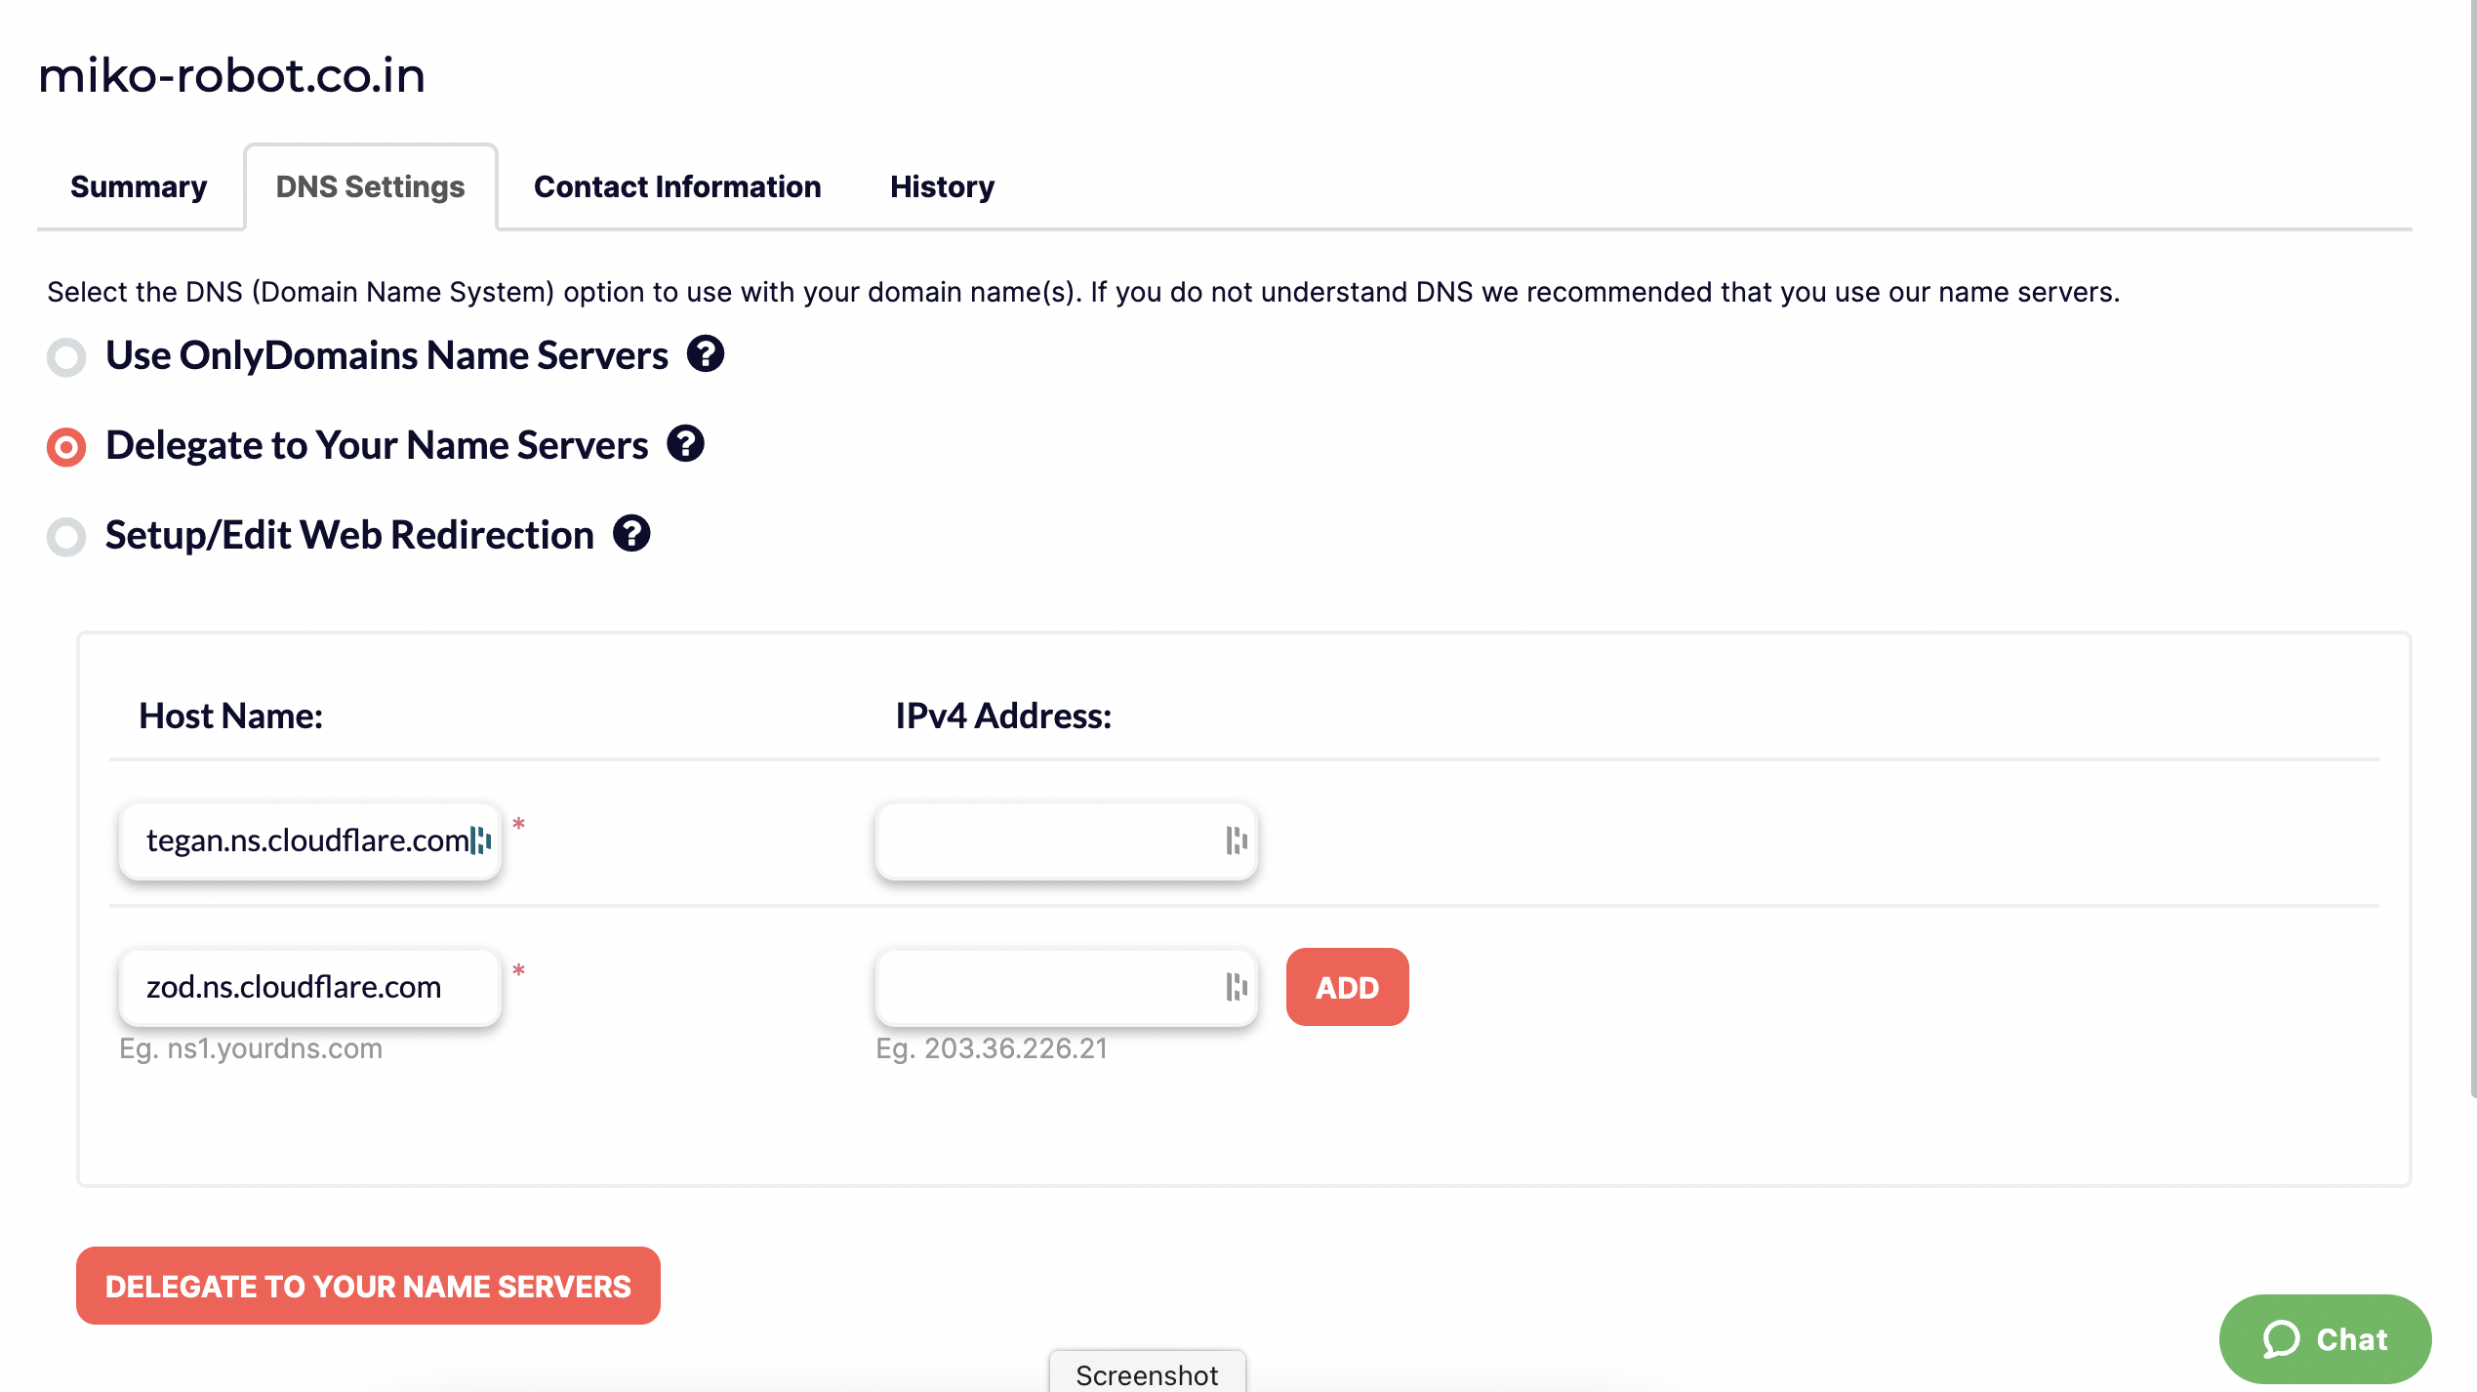2477x1392 pixels.
Task: Focus the tegan.ns.cloudflare.com host name field
Action: [x=310, y=840]
